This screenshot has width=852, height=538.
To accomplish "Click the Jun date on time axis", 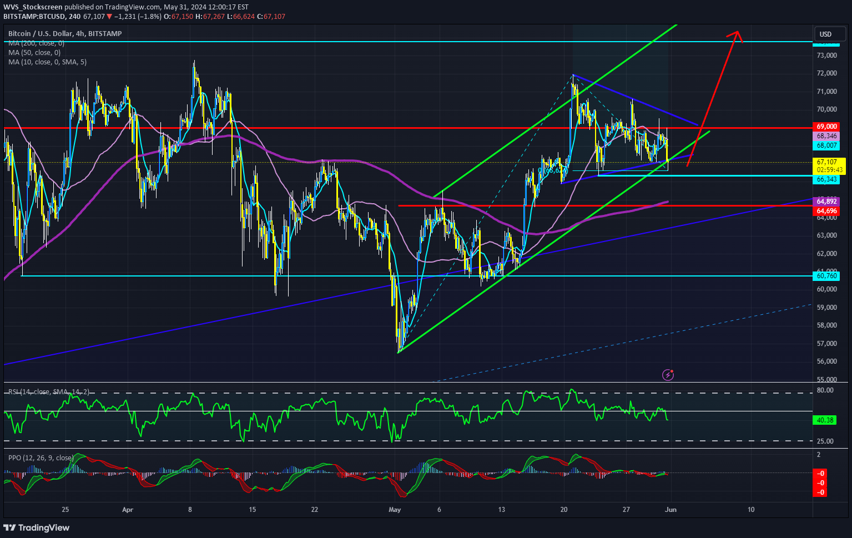I will [x=671, y=510].
